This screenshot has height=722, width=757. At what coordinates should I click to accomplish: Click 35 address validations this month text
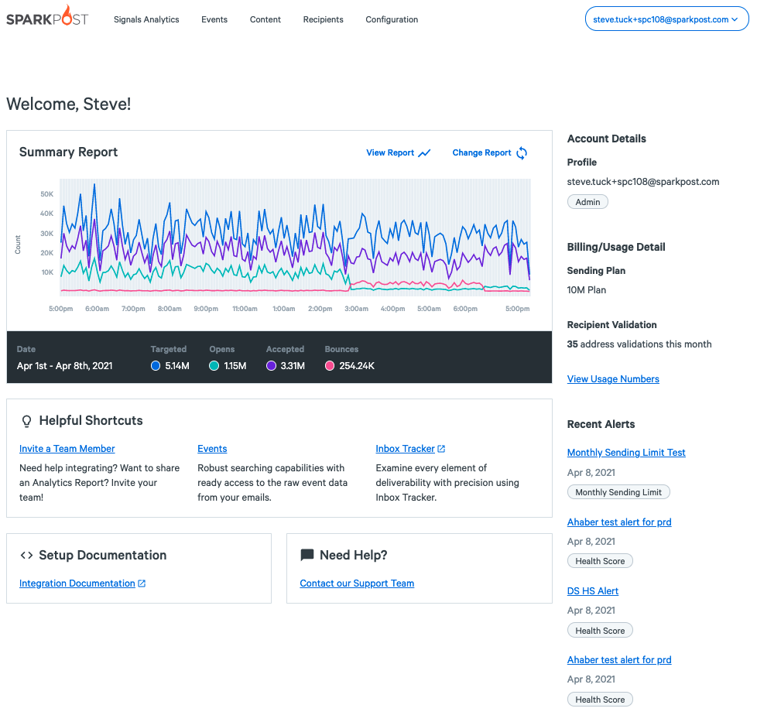(639, 344)
